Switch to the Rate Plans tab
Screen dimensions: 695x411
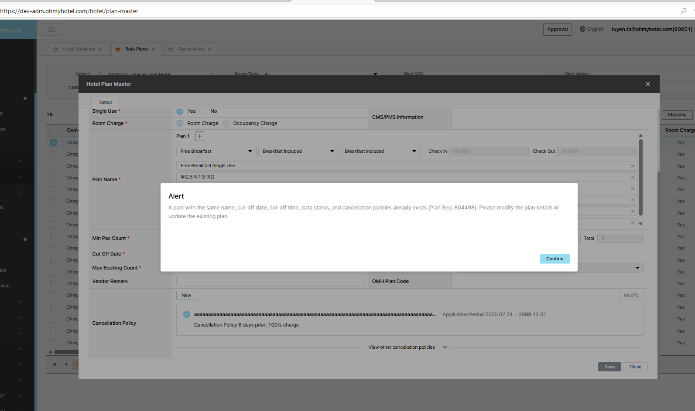[x=137, y=49]
